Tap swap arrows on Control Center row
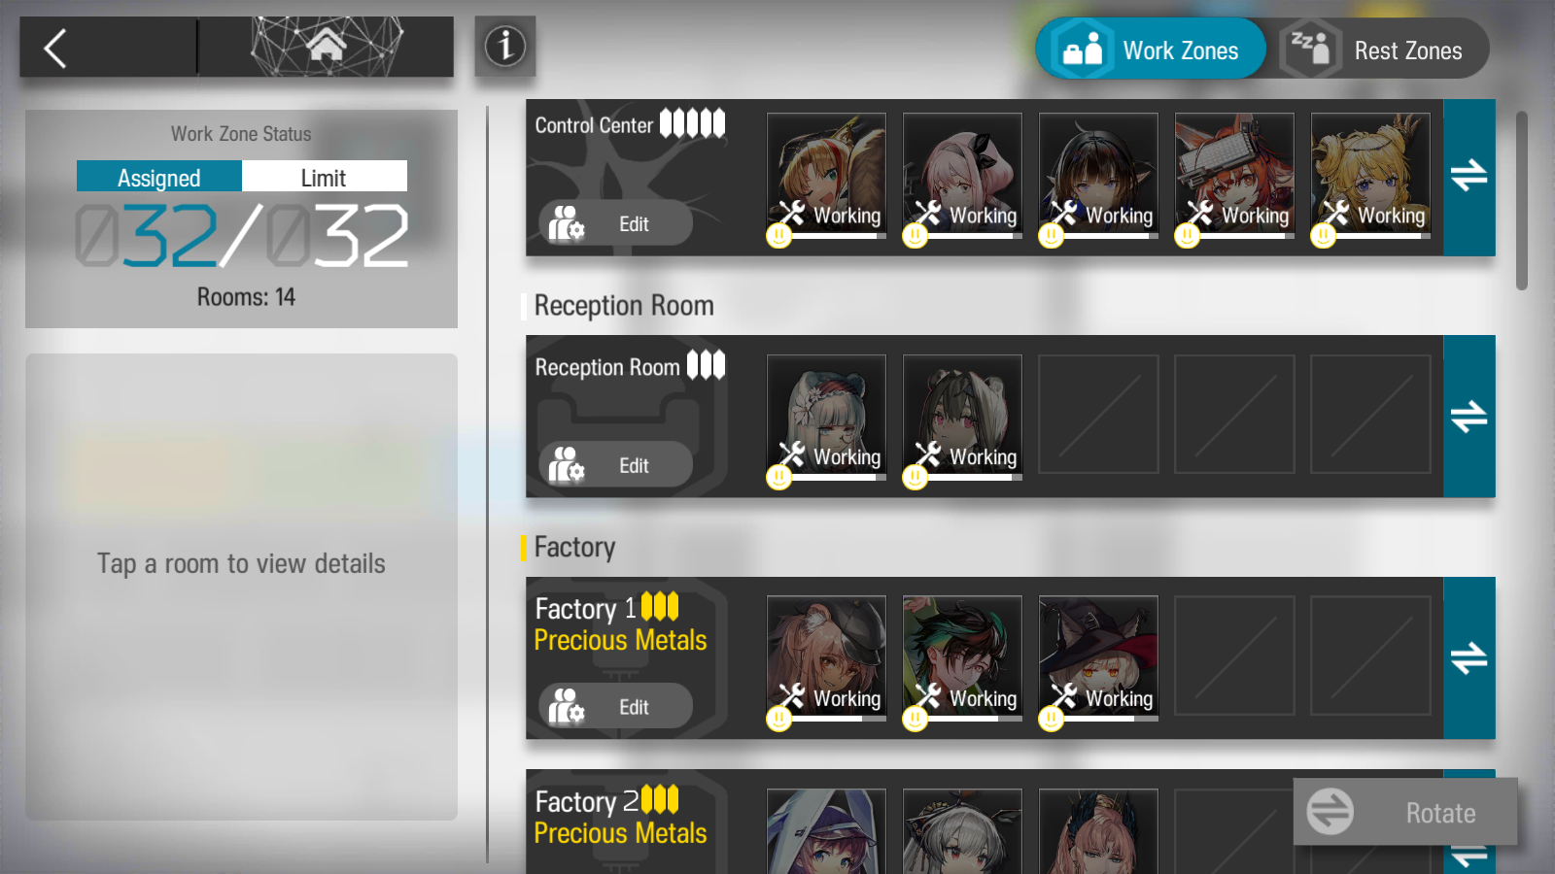This screenshot has width=1555, height=874. click(x=1469, y=177)
